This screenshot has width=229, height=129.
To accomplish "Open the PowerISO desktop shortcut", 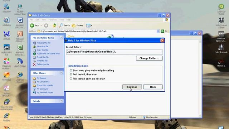I will (x=6, y=76).
